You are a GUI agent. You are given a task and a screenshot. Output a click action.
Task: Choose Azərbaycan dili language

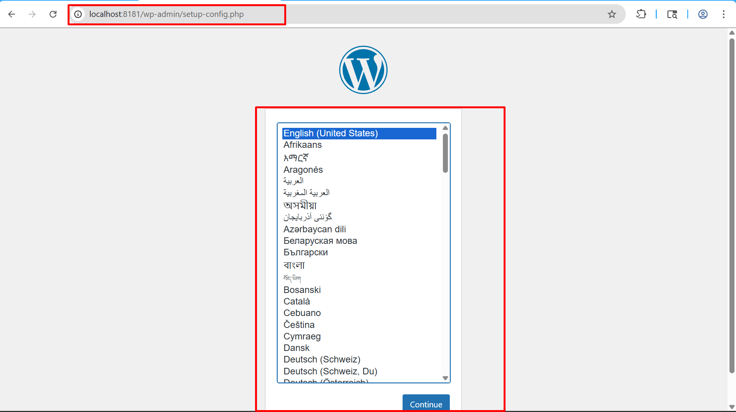point(359,229)
